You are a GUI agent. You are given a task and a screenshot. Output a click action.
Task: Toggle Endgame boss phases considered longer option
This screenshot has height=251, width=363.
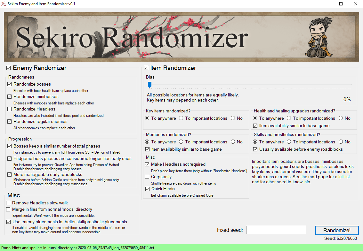[x=10, y=159]
